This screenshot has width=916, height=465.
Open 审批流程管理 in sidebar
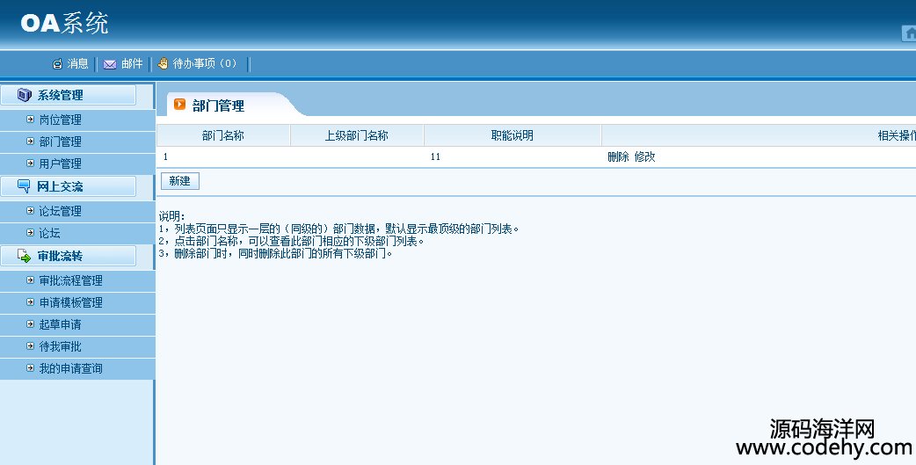click(70, 280)
